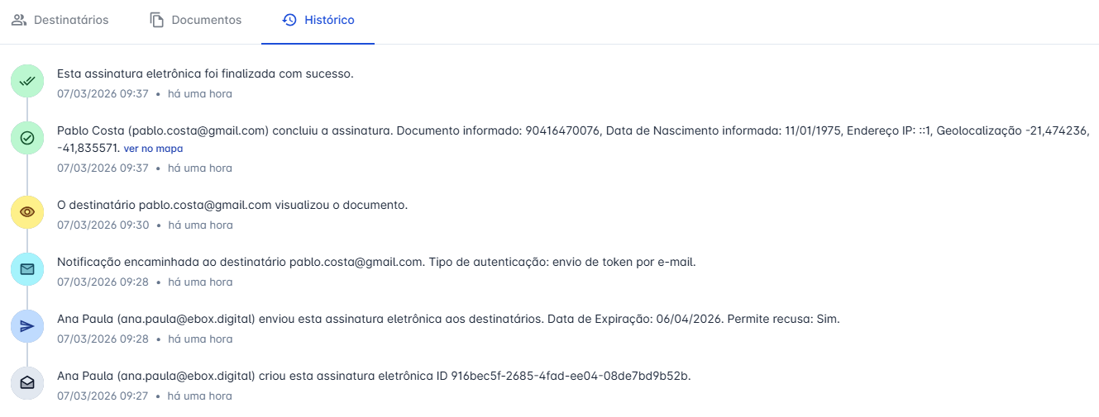Click the 'finalizada com sucesso' event text

205,73
